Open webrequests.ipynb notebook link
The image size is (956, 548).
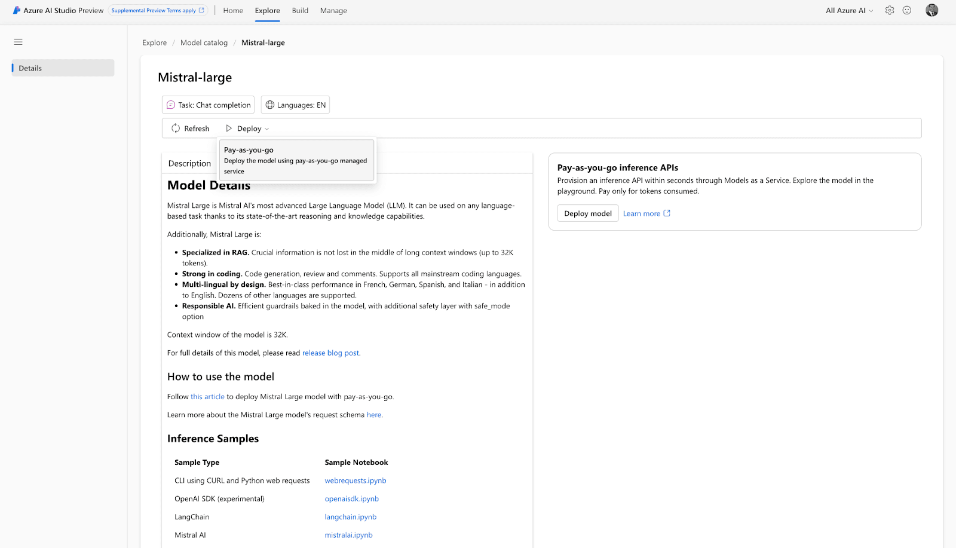[x=356, y=480]
